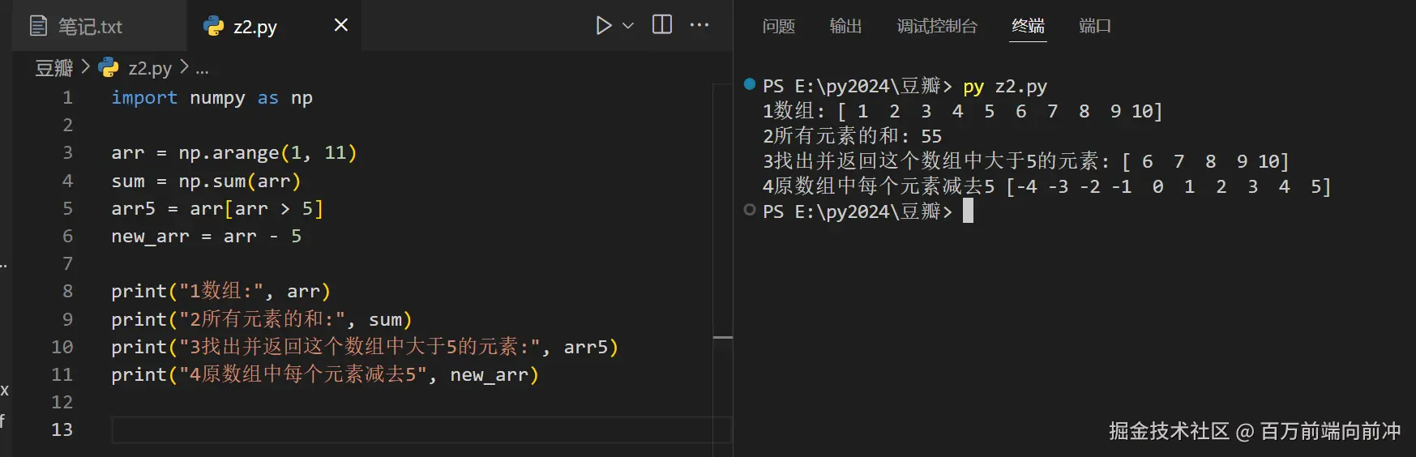Image resolution: width=1416 pixels, height=457 pixels.
Task: Split the editor to the right
Action: [x=662, y=25]
